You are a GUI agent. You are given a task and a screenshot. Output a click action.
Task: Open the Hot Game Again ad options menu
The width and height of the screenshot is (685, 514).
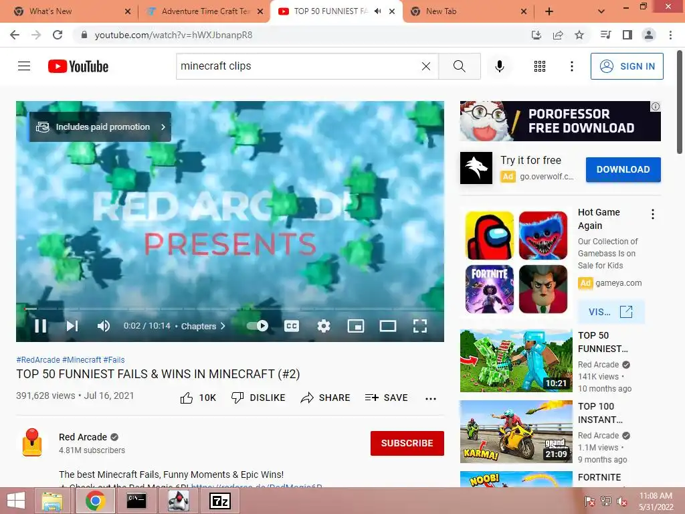coord(653,214)
